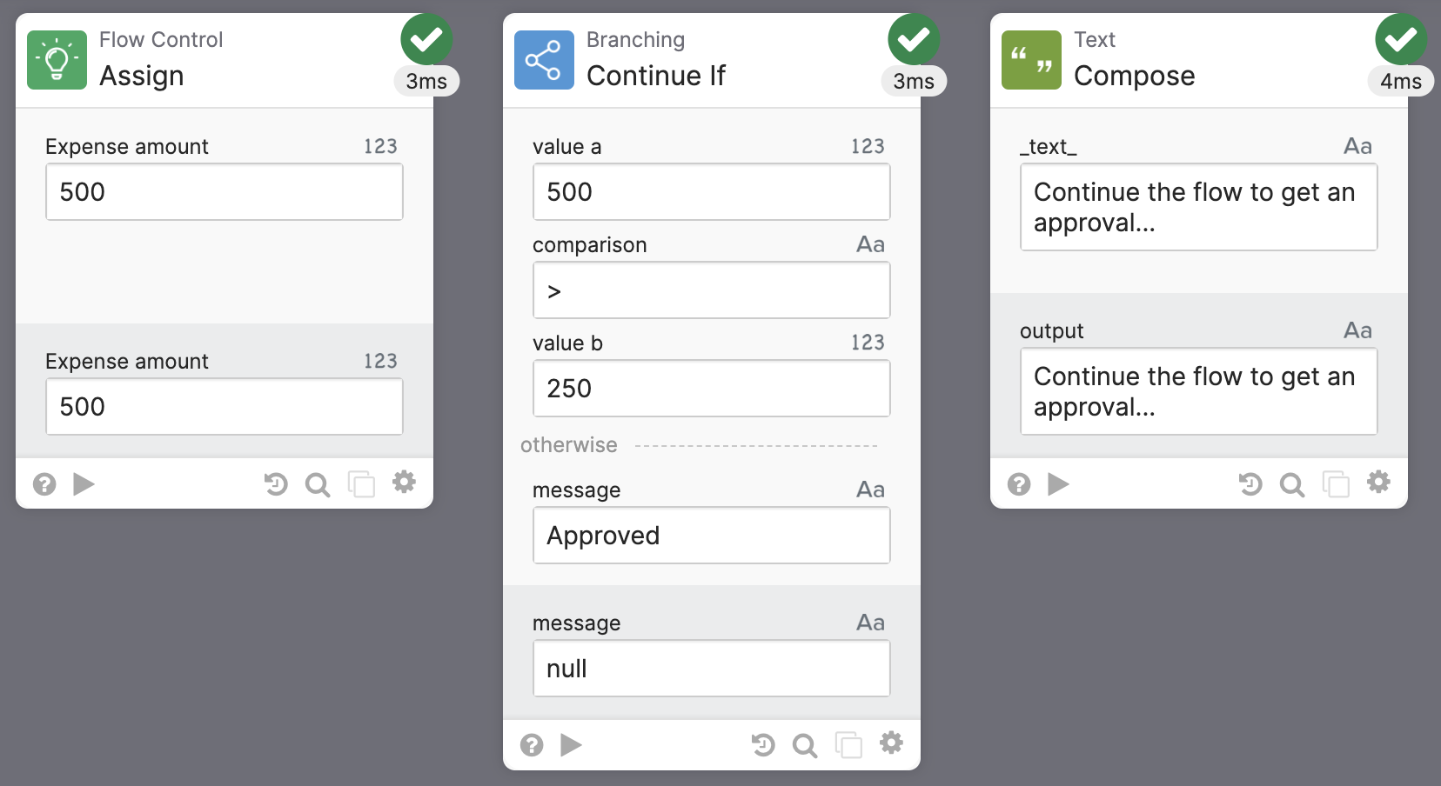Click the green success checkmark on Assign
This screenshot has width=1441, height=786.
point(426,39)
